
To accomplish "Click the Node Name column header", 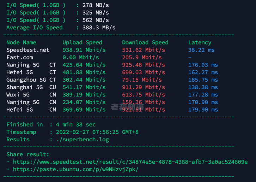I will [x=21, y=42].
